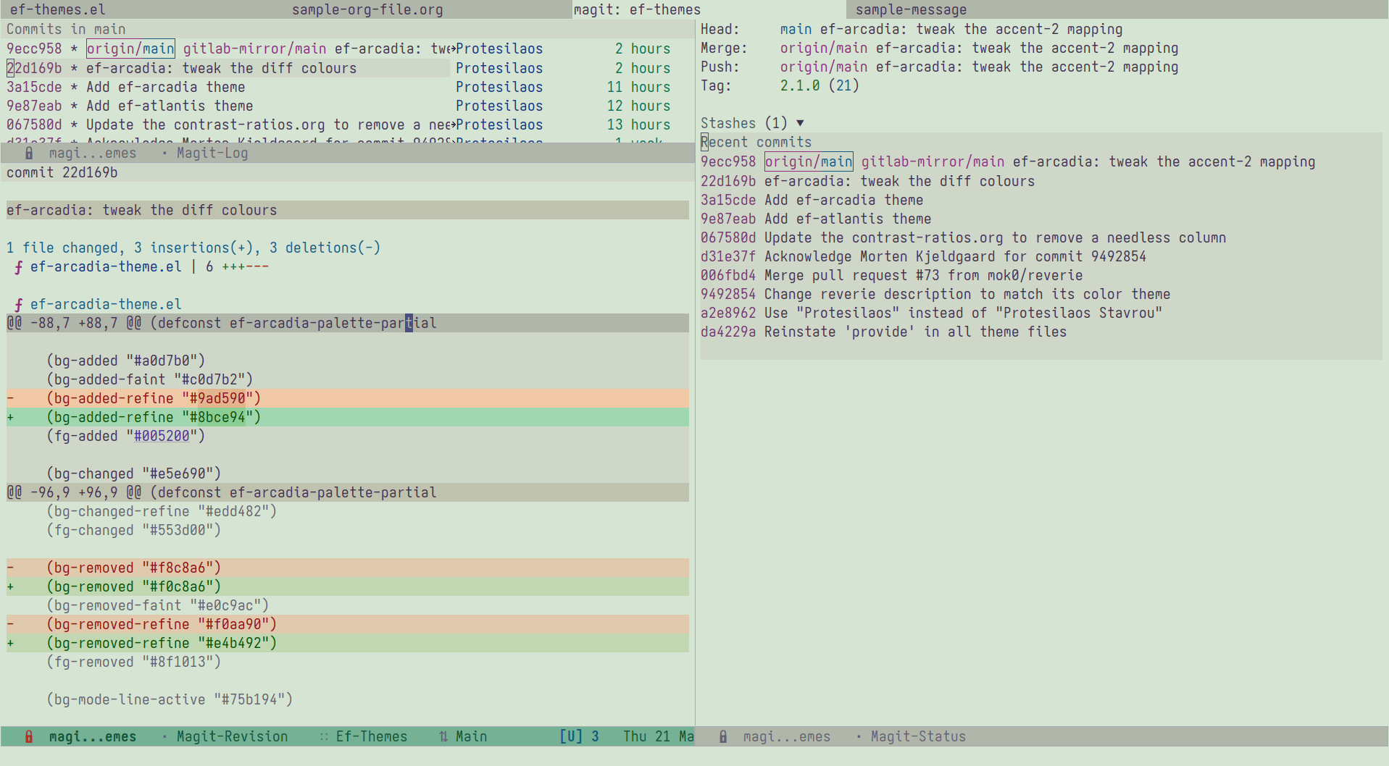Click Magit-Revision in the mode line
1389x766 pixels.
pos(232,736)
